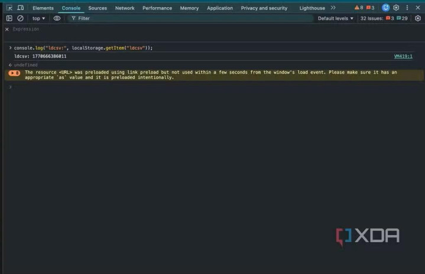Click the console Filter input field
Screen dimensions: 425x274
point(189,18)
